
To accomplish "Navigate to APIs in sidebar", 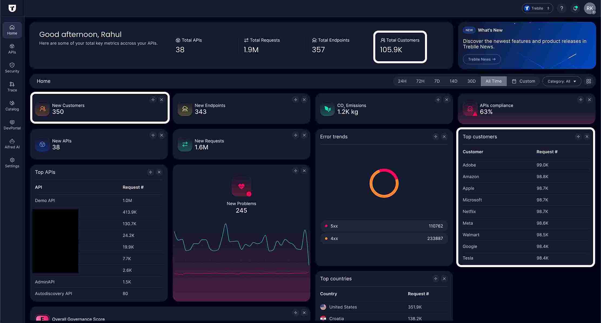I will [x=12, y=49].
